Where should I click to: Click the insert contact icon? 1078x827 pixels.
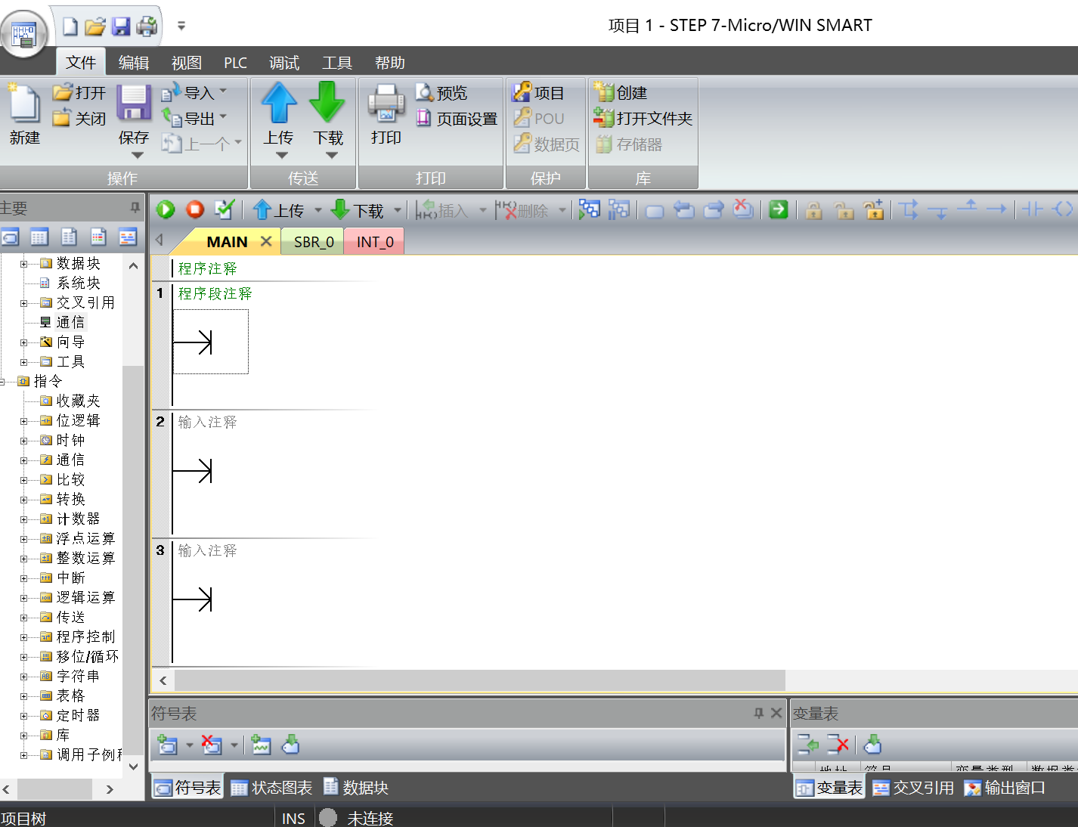coord(1032,209)
